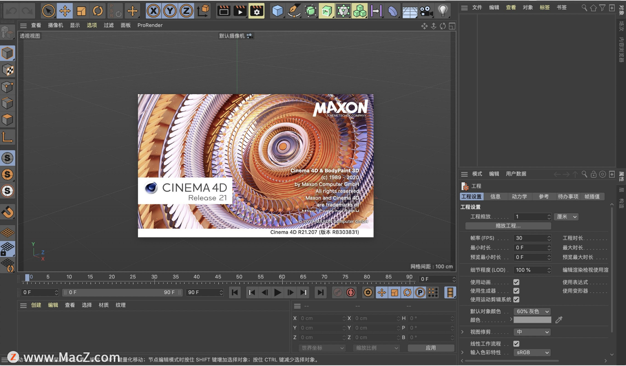The width and height of the screenshot is (626, 366).
Task: Open the viewport ProRender menu
Action: (x=150, y=25)
